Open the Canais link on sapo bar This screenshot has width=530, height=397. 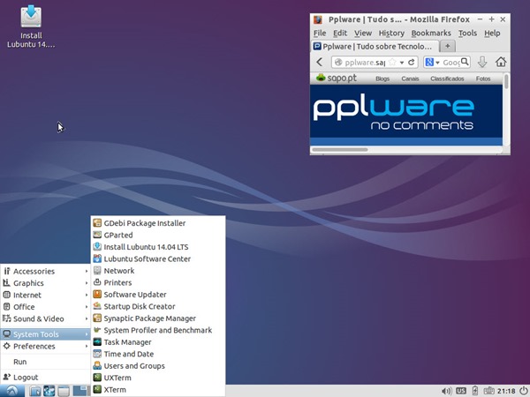(x=410, y=79)
